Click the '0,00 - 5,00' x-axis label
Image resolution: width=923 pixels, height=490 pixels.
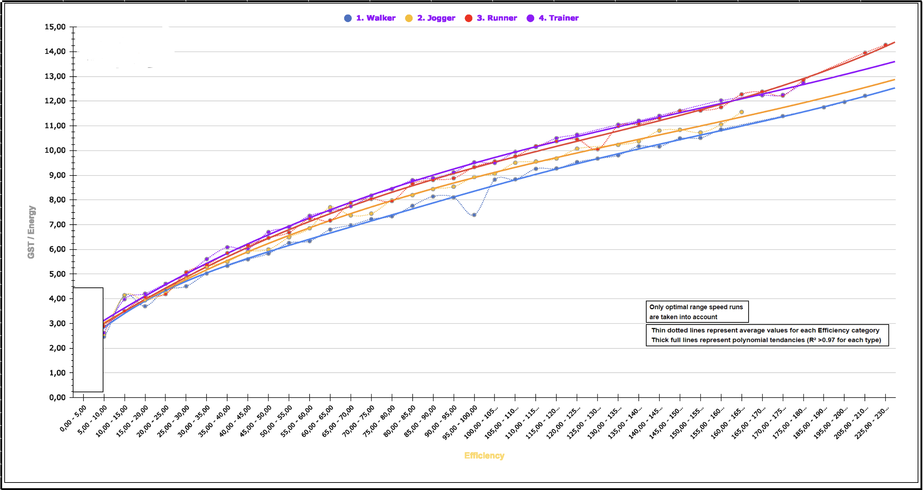click(73, 418)
